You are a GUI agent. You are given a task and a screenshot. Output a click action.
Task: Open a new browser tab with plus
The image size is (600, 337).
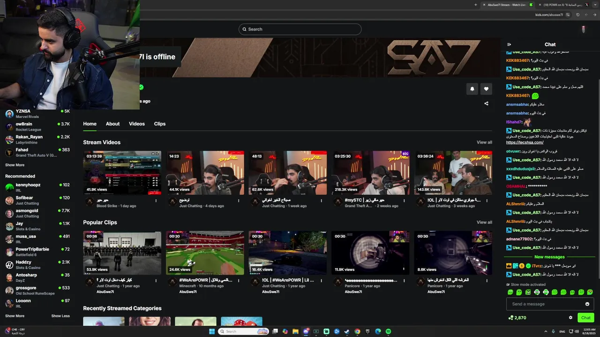[x=475, y=5]
